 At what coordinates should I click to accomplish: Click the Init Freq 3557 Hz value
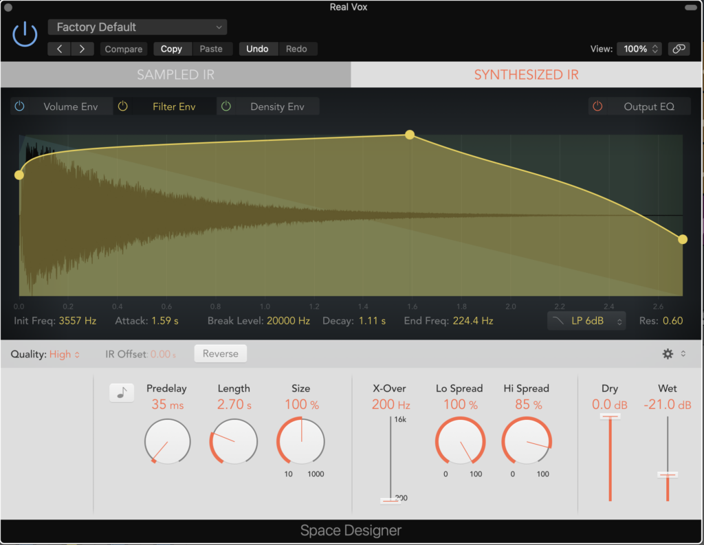(78, 321)
